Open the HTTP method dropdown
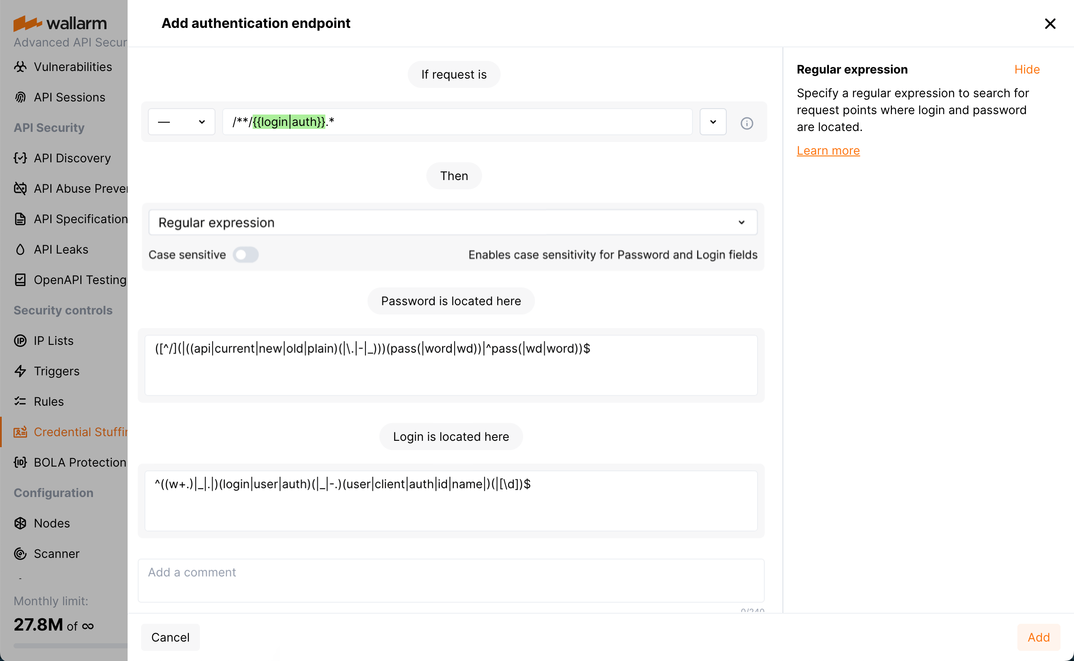Viewport: 1074px width, 661px height. click(181, 122)
